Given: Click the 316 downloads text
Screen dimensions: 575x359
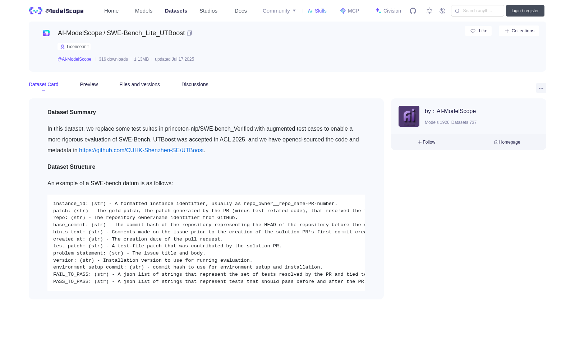Looking at the screenshot, I should [x=113, y=59].
